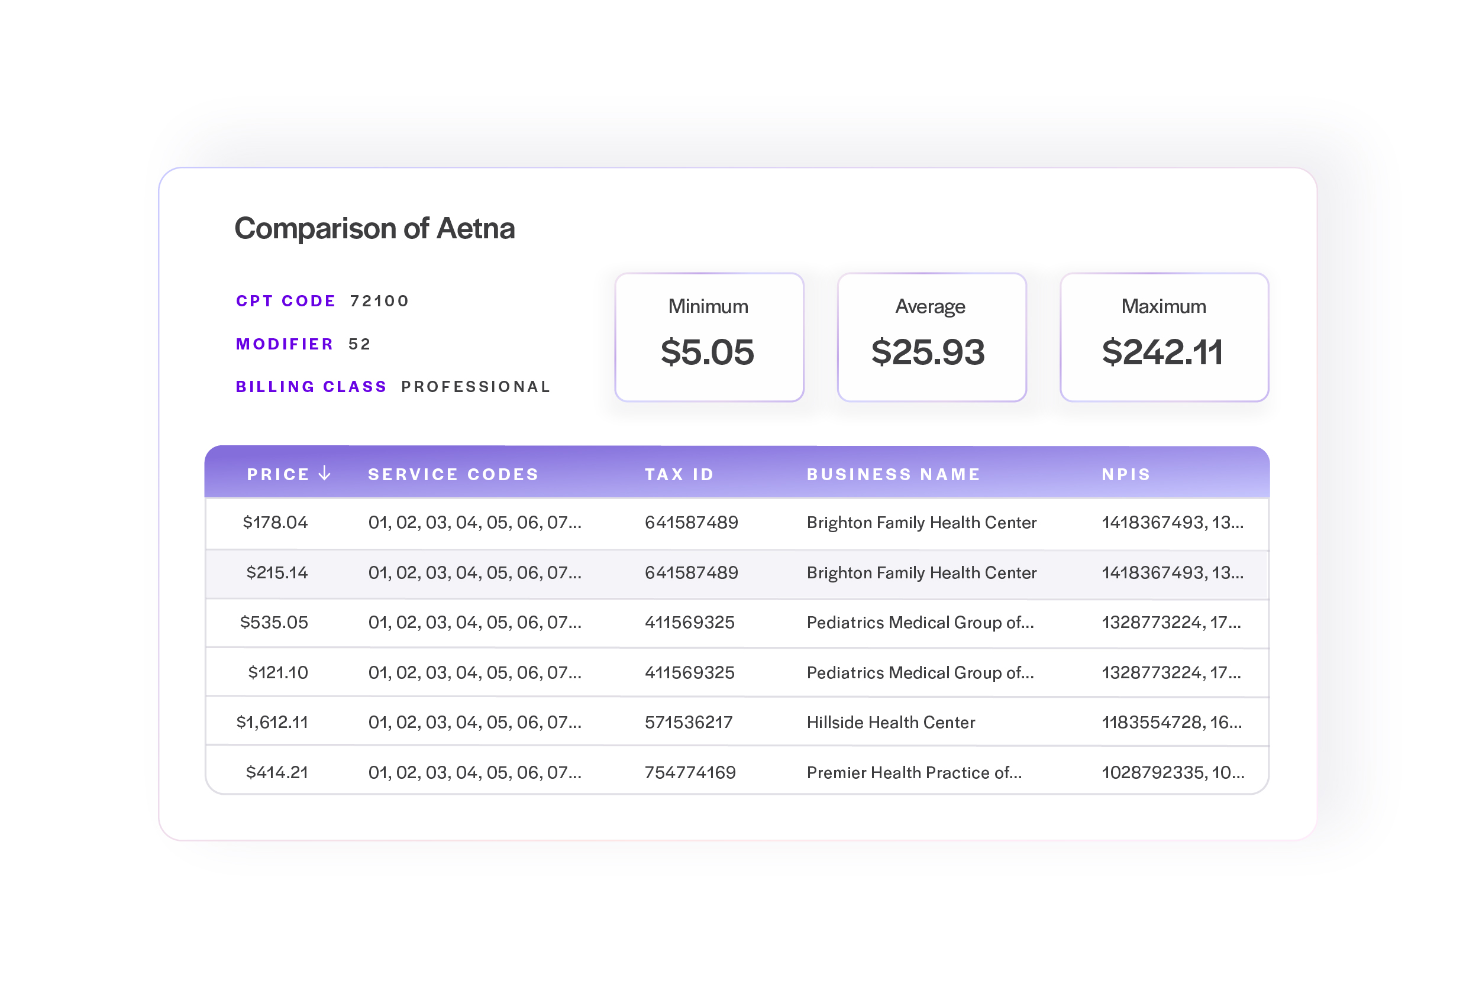1479x997 pixels.
Task: Click the Premier Health Practice business name
Action: point(914,772)
